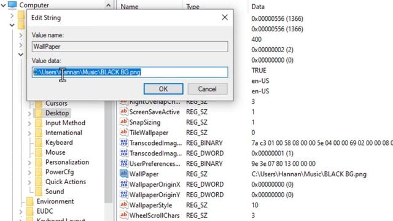Click the tree pane scroll up arrow
Image resolution: width=393 pixels, height=221 pixels.
coord(108,5)
